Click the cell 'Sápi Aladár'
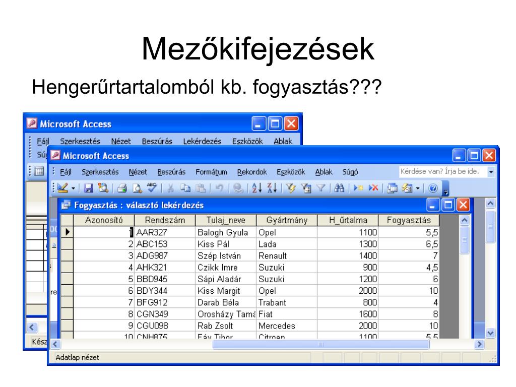This screenshot has height=387, width=516. pyautogui.click(x=226, y=279)
